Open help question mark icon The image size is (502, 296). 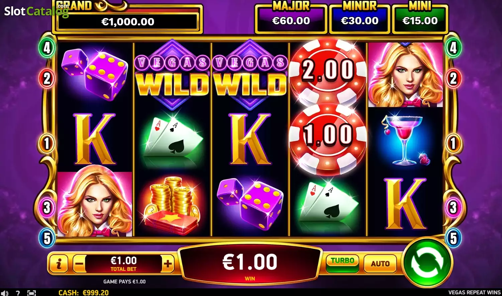point(18,293)
